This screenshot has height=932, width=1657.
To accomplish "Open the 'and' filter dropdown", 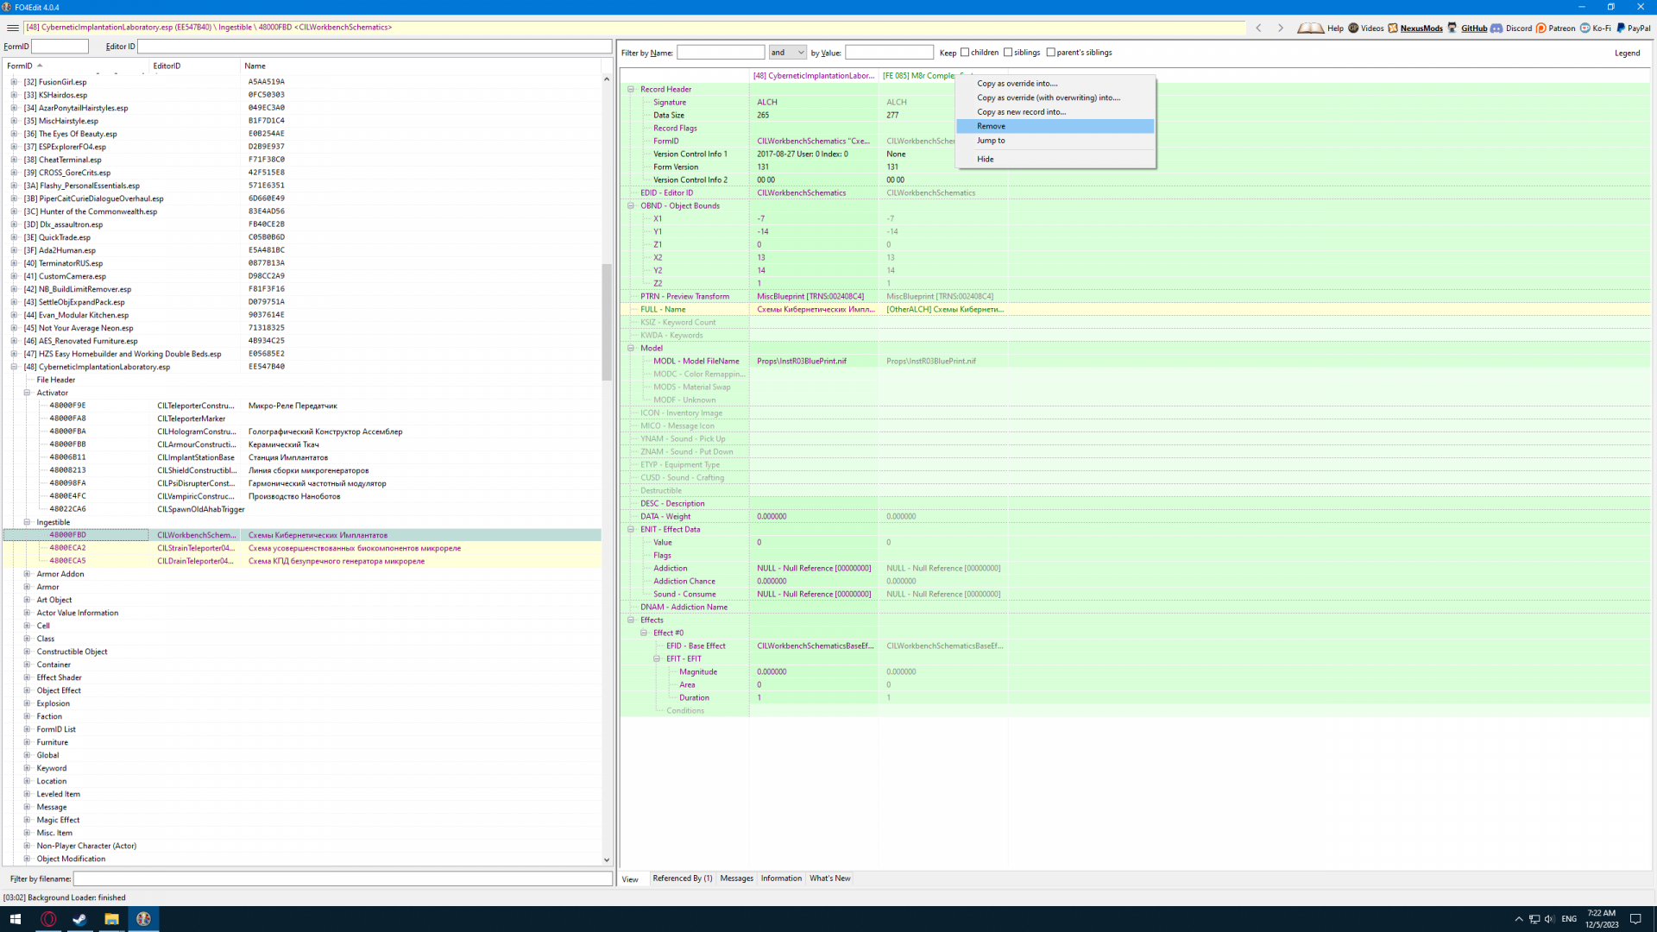I will click(787, 53).
